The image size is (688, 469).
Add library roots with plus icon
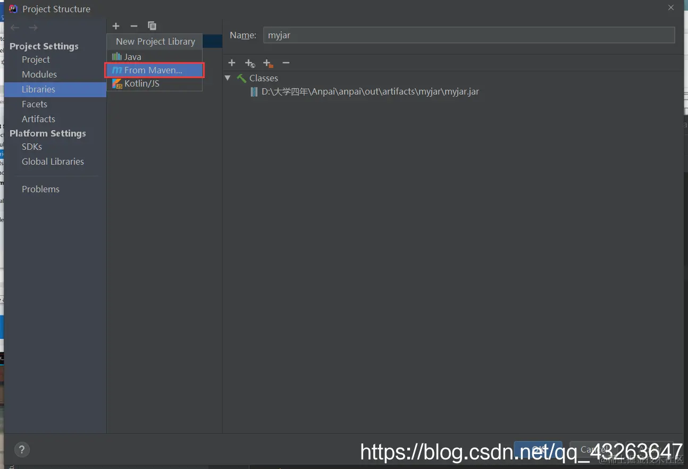point(232,63)
